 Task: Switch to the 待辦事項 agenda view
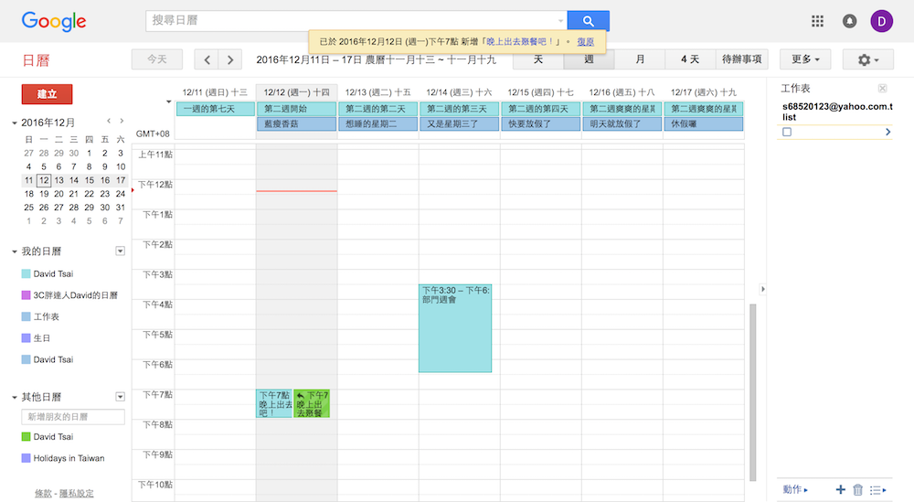[x=742, y=59]
